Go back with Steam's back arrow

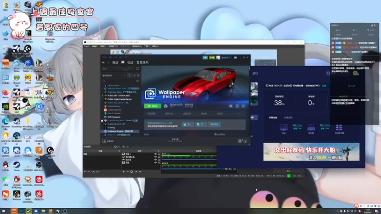pyautogui.click(x=103, y=62)
